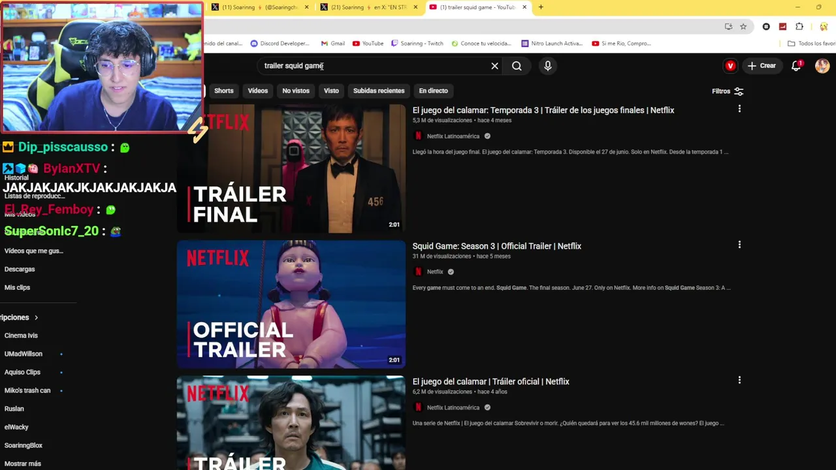Image resolution: width=836 pixels, height=470 pixels.
Task: Open the Chrome extensions puzzle icon
Action: (x=799, y=27)
